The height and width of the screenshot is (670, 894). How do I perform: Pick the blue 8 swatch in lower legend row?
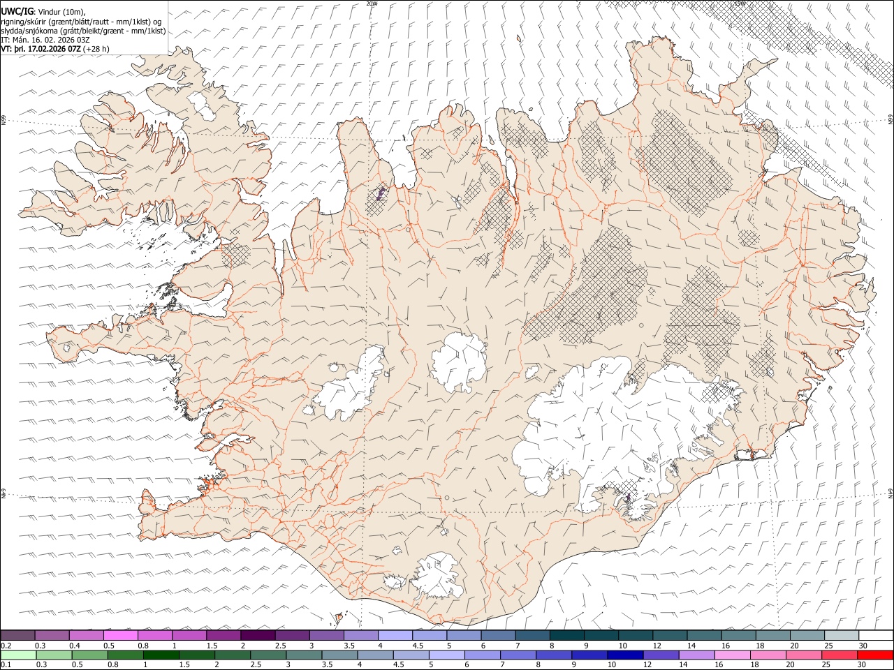tap(553, 655)
